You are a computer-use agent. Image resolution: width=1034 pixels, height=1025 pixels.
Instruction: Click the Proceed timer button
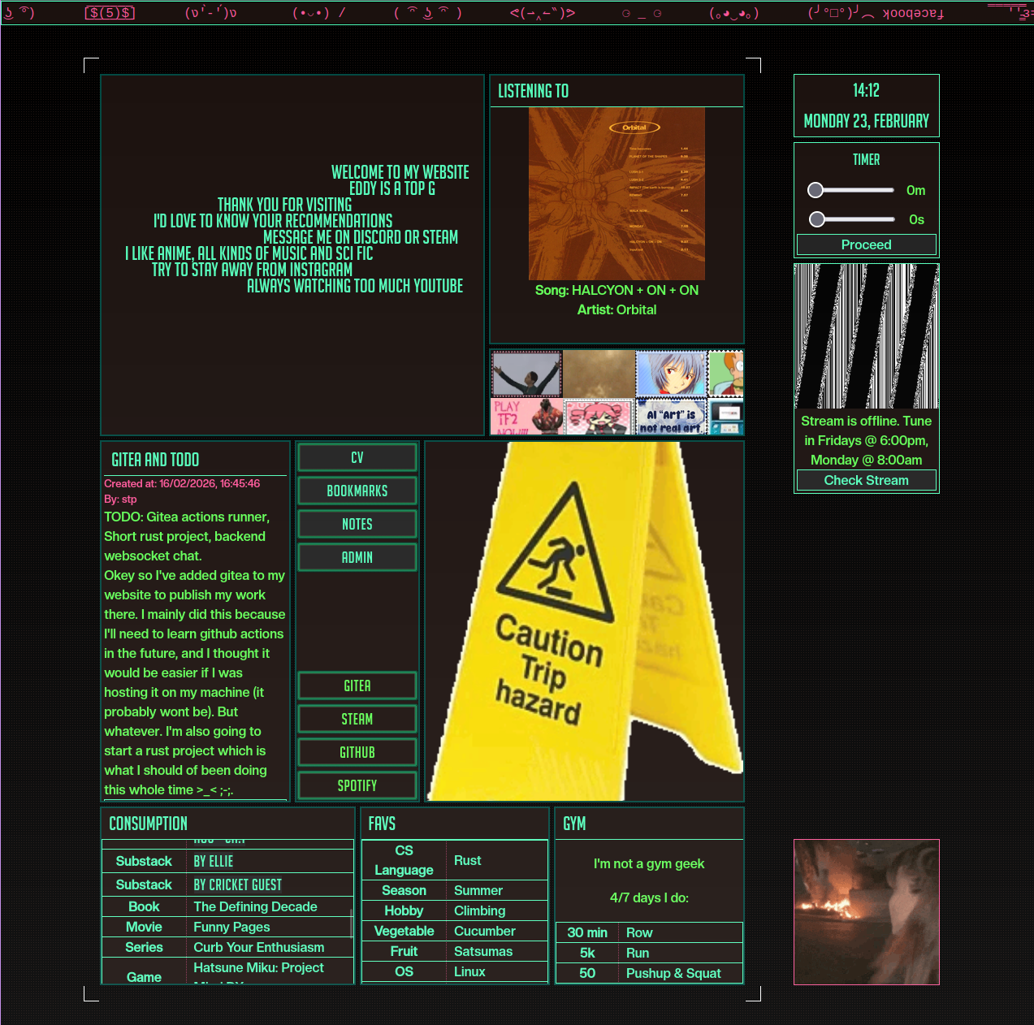click(x=867, y=244)
